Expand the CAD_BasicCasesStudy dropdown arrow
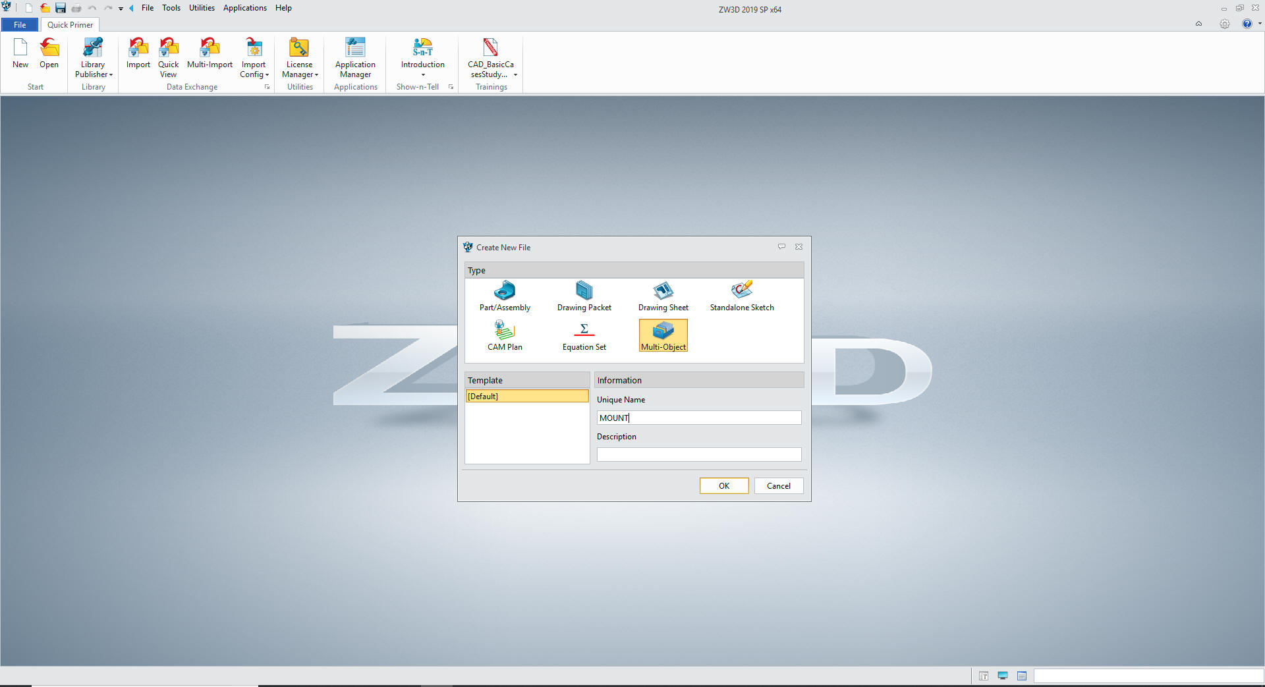The image size is (1265, 687). click(x=515, y=75)
